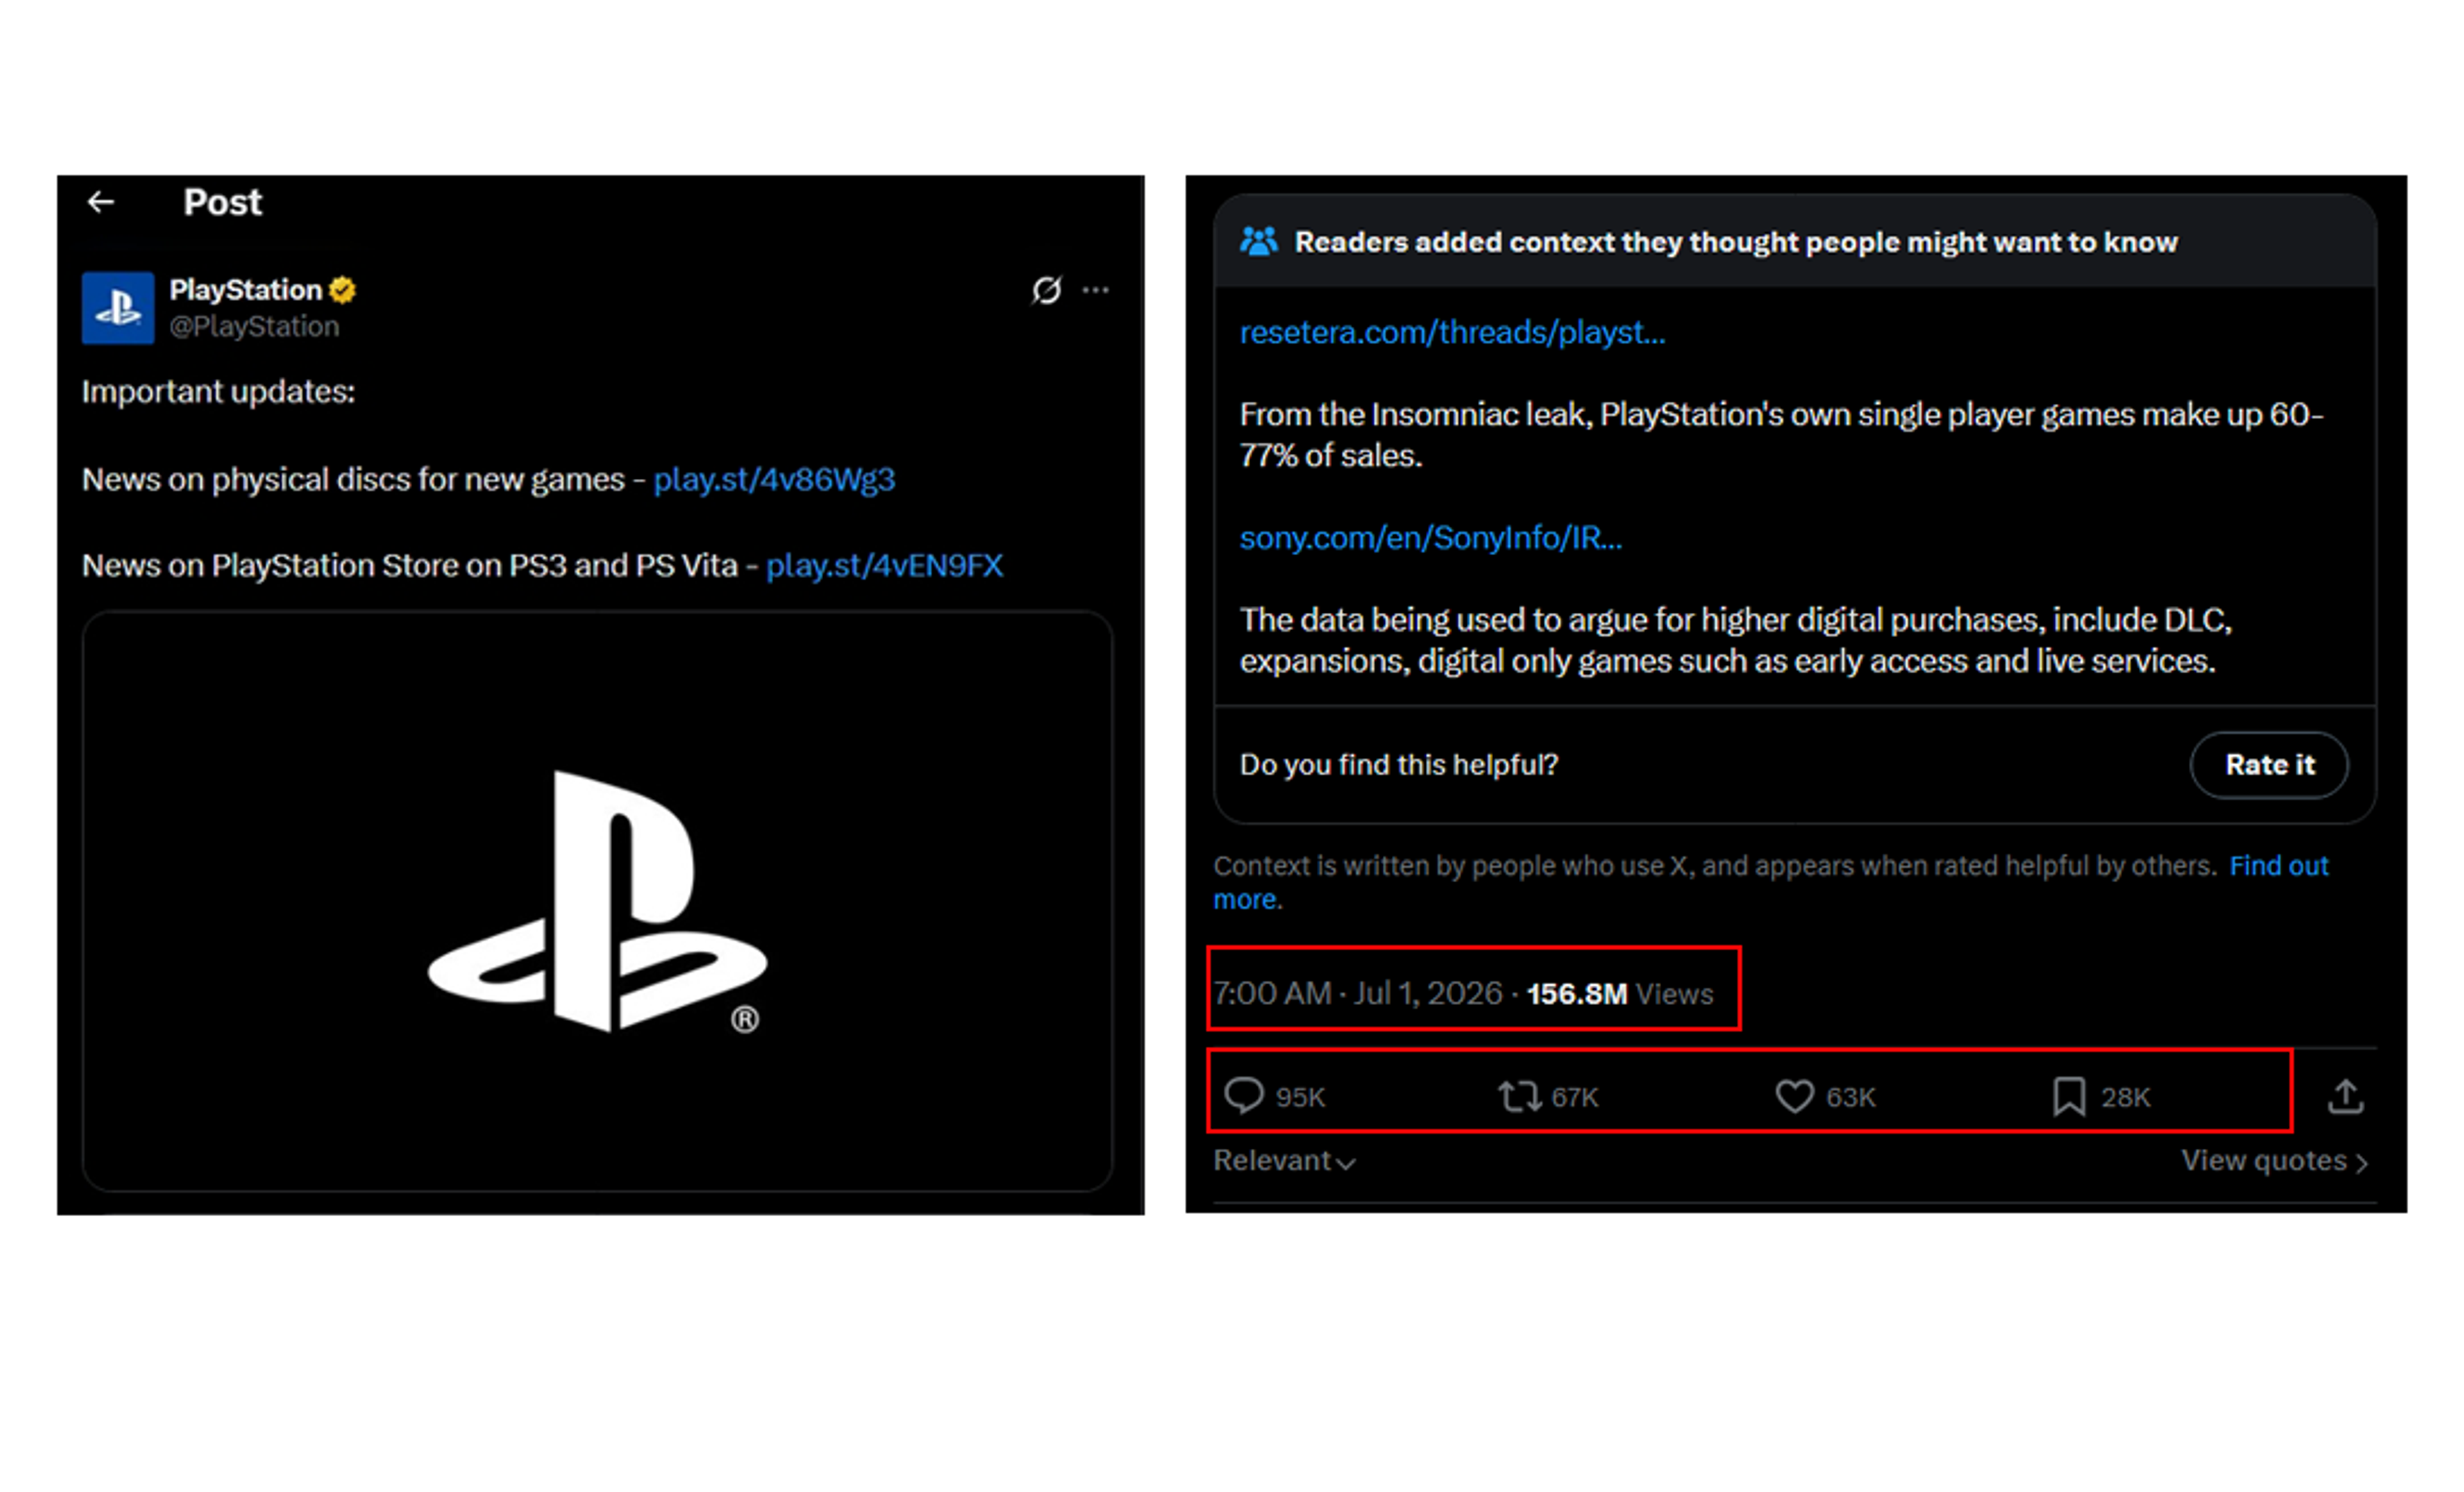Viewport: 2464px width, 1492px height.
Task: Open the sony.com/en/SonyInfo link
Action: (1431, 538)
